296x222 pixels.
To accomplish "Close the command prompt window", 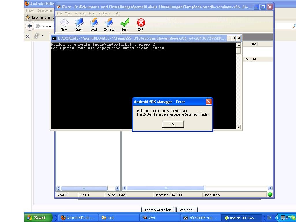I will (238, 38).
